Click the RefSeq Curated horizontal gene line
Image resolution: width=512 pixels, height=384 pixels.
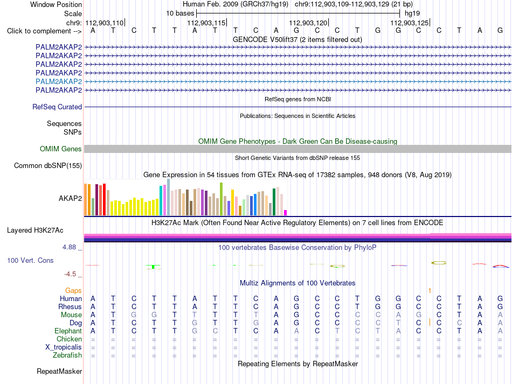point(297,107)
